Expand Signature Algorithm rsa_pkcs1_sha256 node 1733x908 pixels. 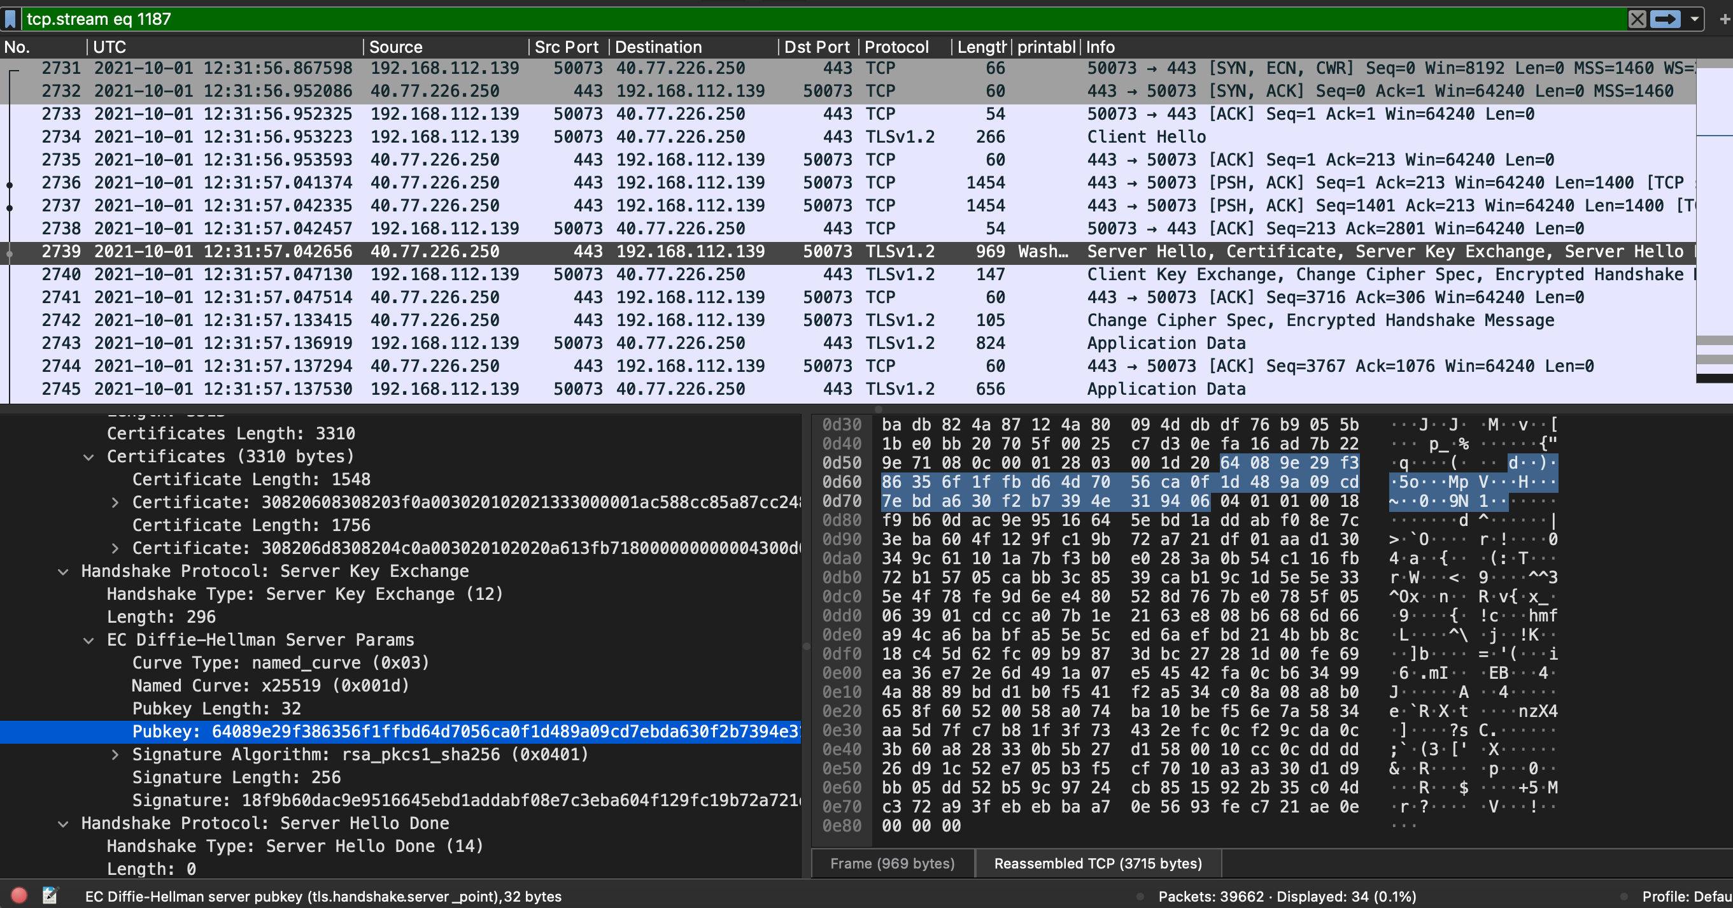pos(115,755)
